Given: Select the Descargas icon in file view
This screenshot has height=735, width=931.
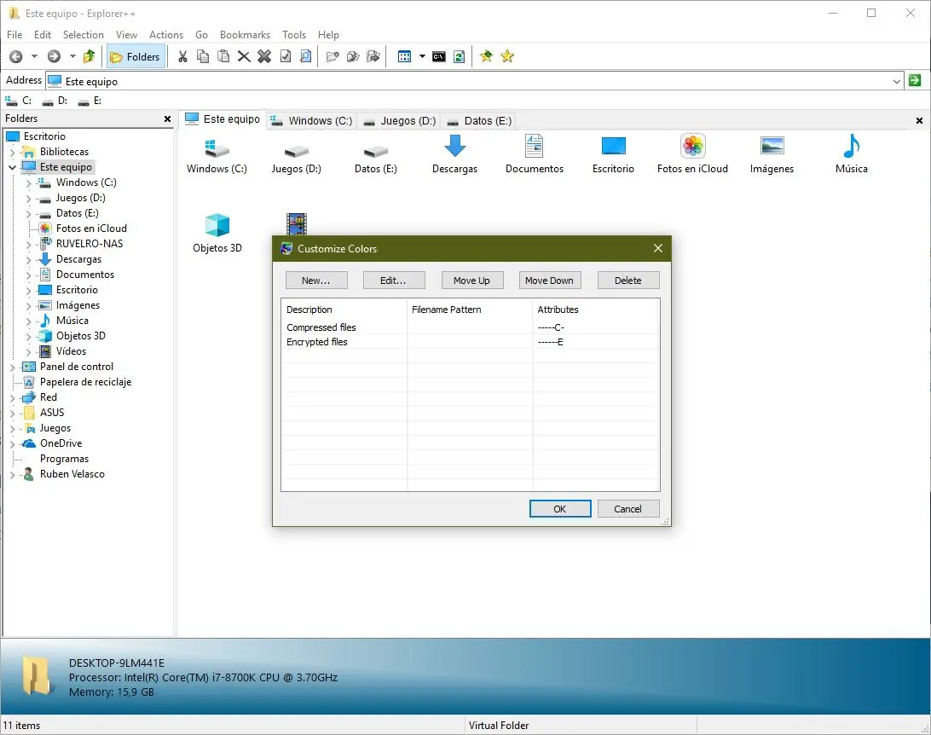Looking at the screenshot, I should click(454, 153).
